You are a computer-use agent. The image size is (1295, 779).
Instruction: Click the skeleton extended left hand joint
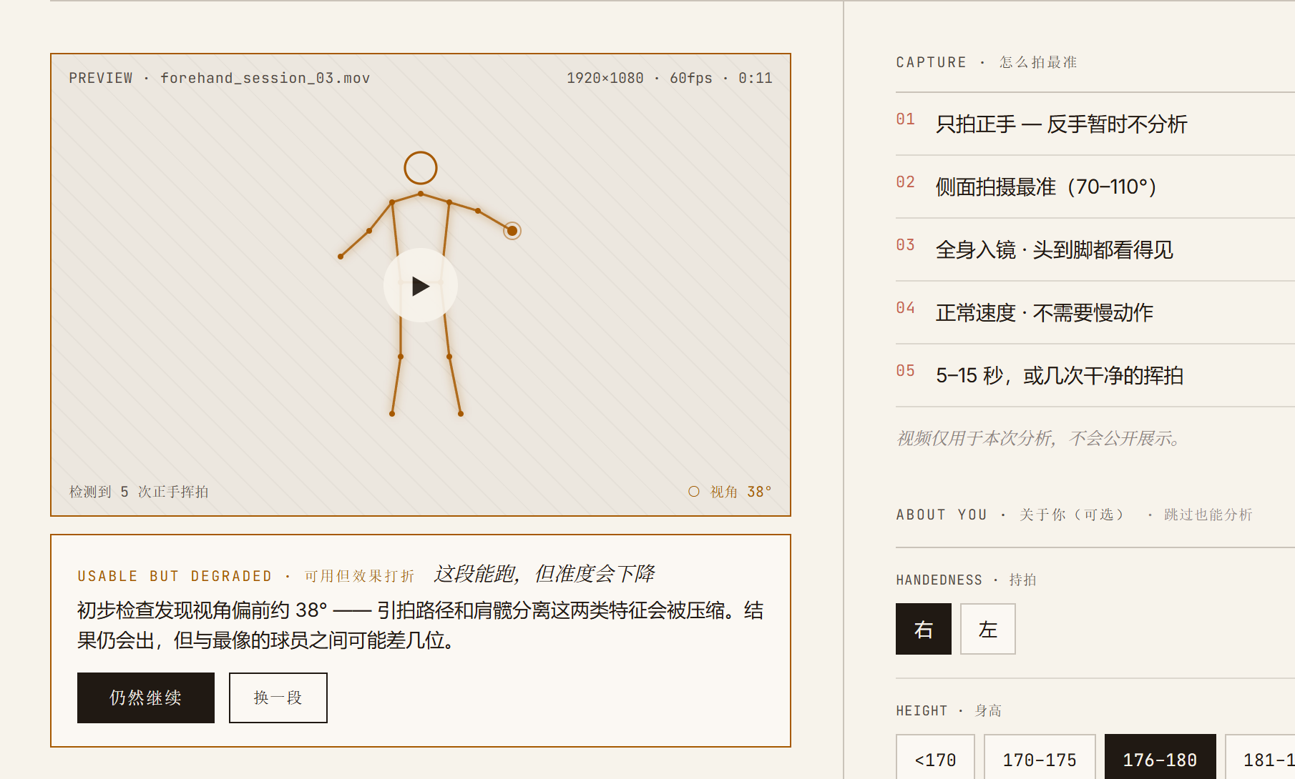point(341,257)
